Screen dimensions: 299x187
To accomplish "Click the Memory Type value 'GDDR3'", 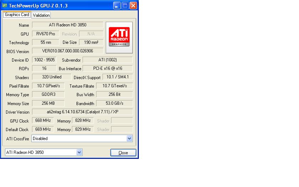I will click(48, 94).
